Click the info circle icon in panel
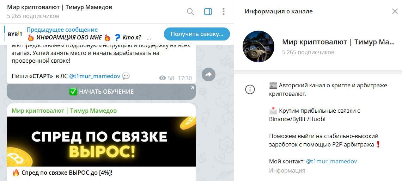The width and height of the screenshot is (402, 181). pos(250,89)
